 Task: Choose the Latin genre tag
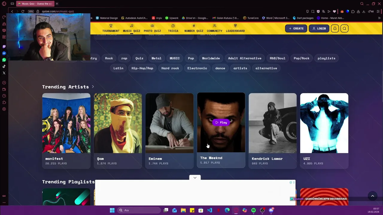[x=118, y=68]
